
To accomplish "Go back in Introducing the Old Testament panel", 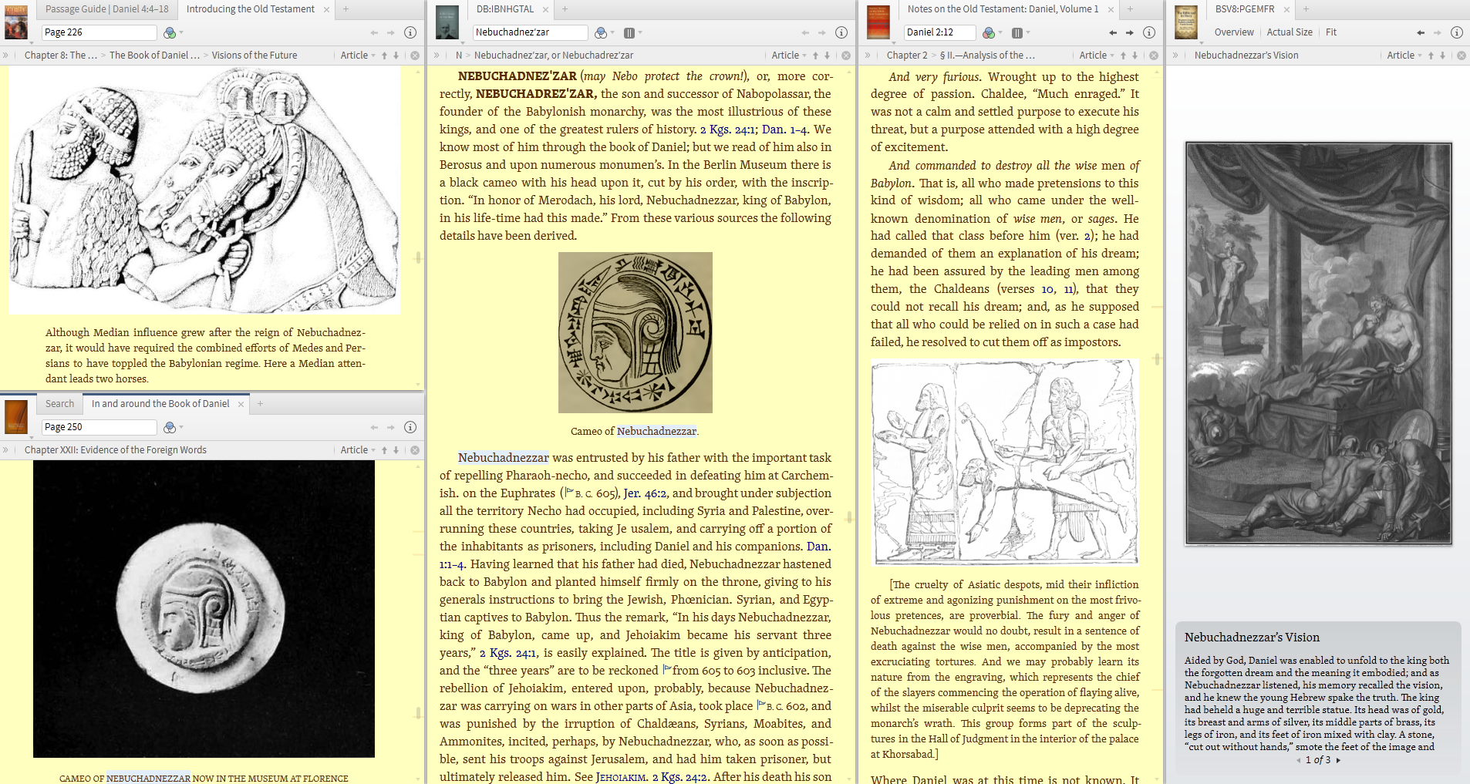I will point(374,32).
